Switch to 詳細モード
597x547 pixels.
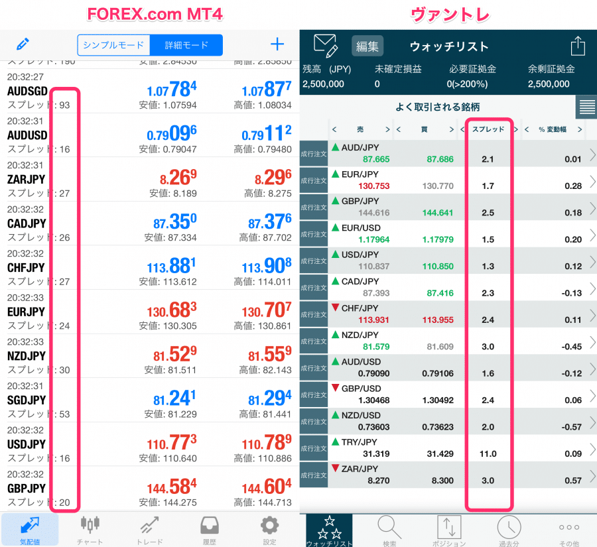[186, 45]
